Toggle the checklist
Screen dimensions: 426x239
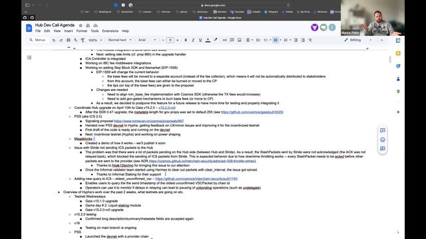[266, 40]
